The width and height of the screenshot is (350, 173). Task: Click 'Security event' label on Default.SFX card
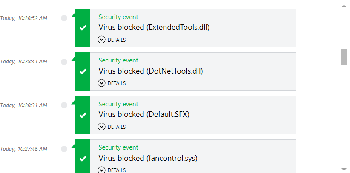118,104
